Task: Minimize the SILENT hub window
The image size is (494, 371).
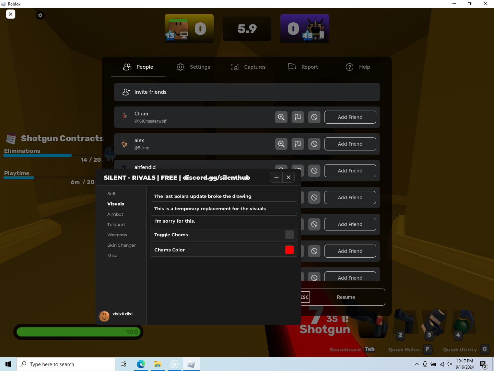Action: (276, 177)
